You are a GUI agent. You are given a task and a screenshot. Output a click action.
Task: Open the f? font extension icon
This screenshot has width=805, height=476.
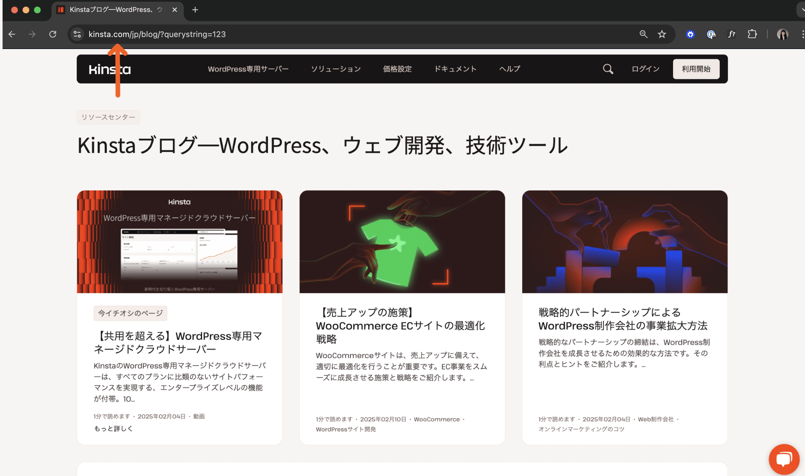pyautogui.click(x=731, y=34)
